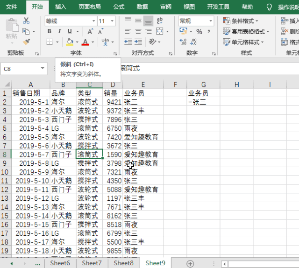Open alignment group dialog launcher
The height and width of the screenshot is (268, 299).
tap(171, 54)
